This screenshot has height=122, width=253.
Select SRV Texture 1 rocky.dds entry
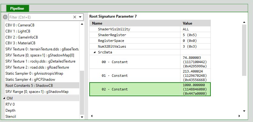(42, 61)
